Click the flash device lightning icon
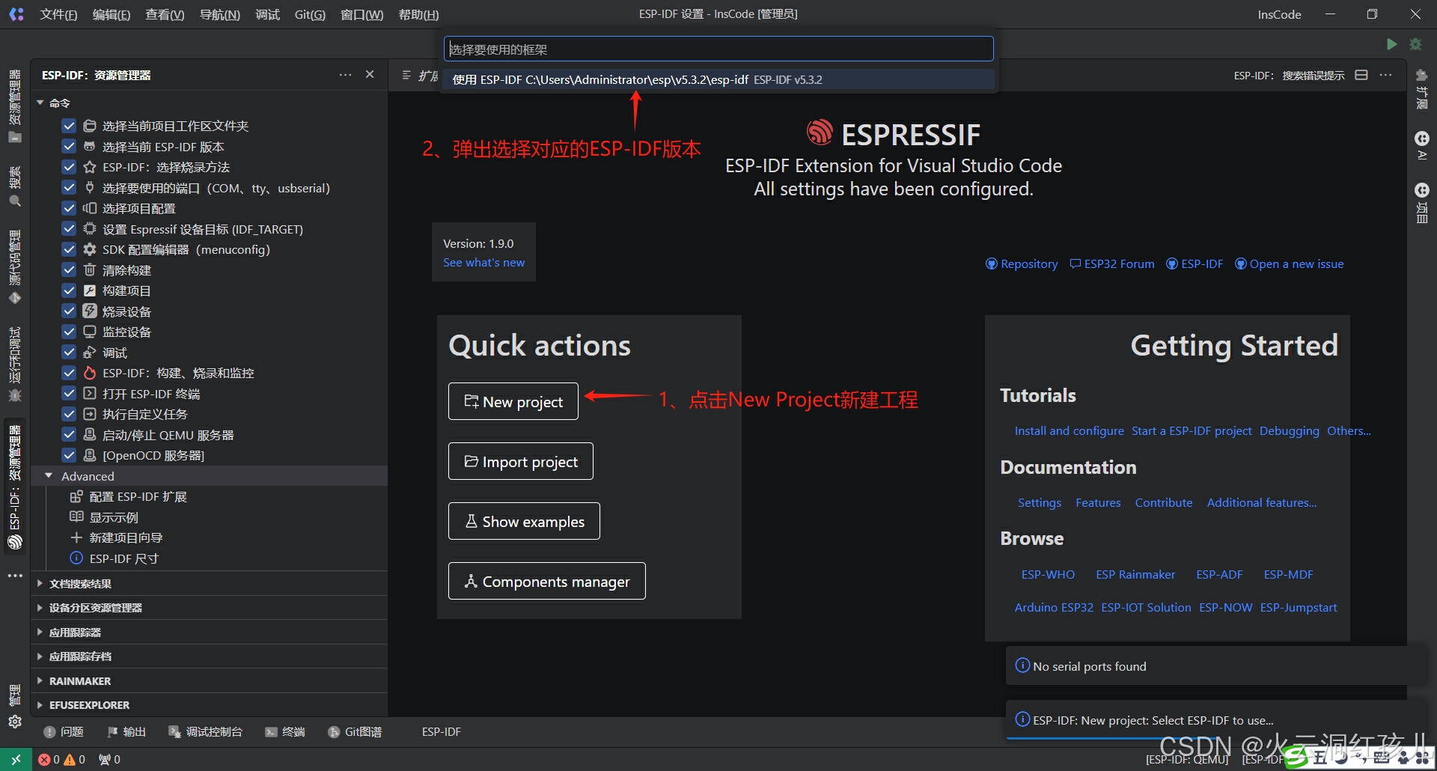The height and width of the screenshot is (771, 1437). pos(90,311)
